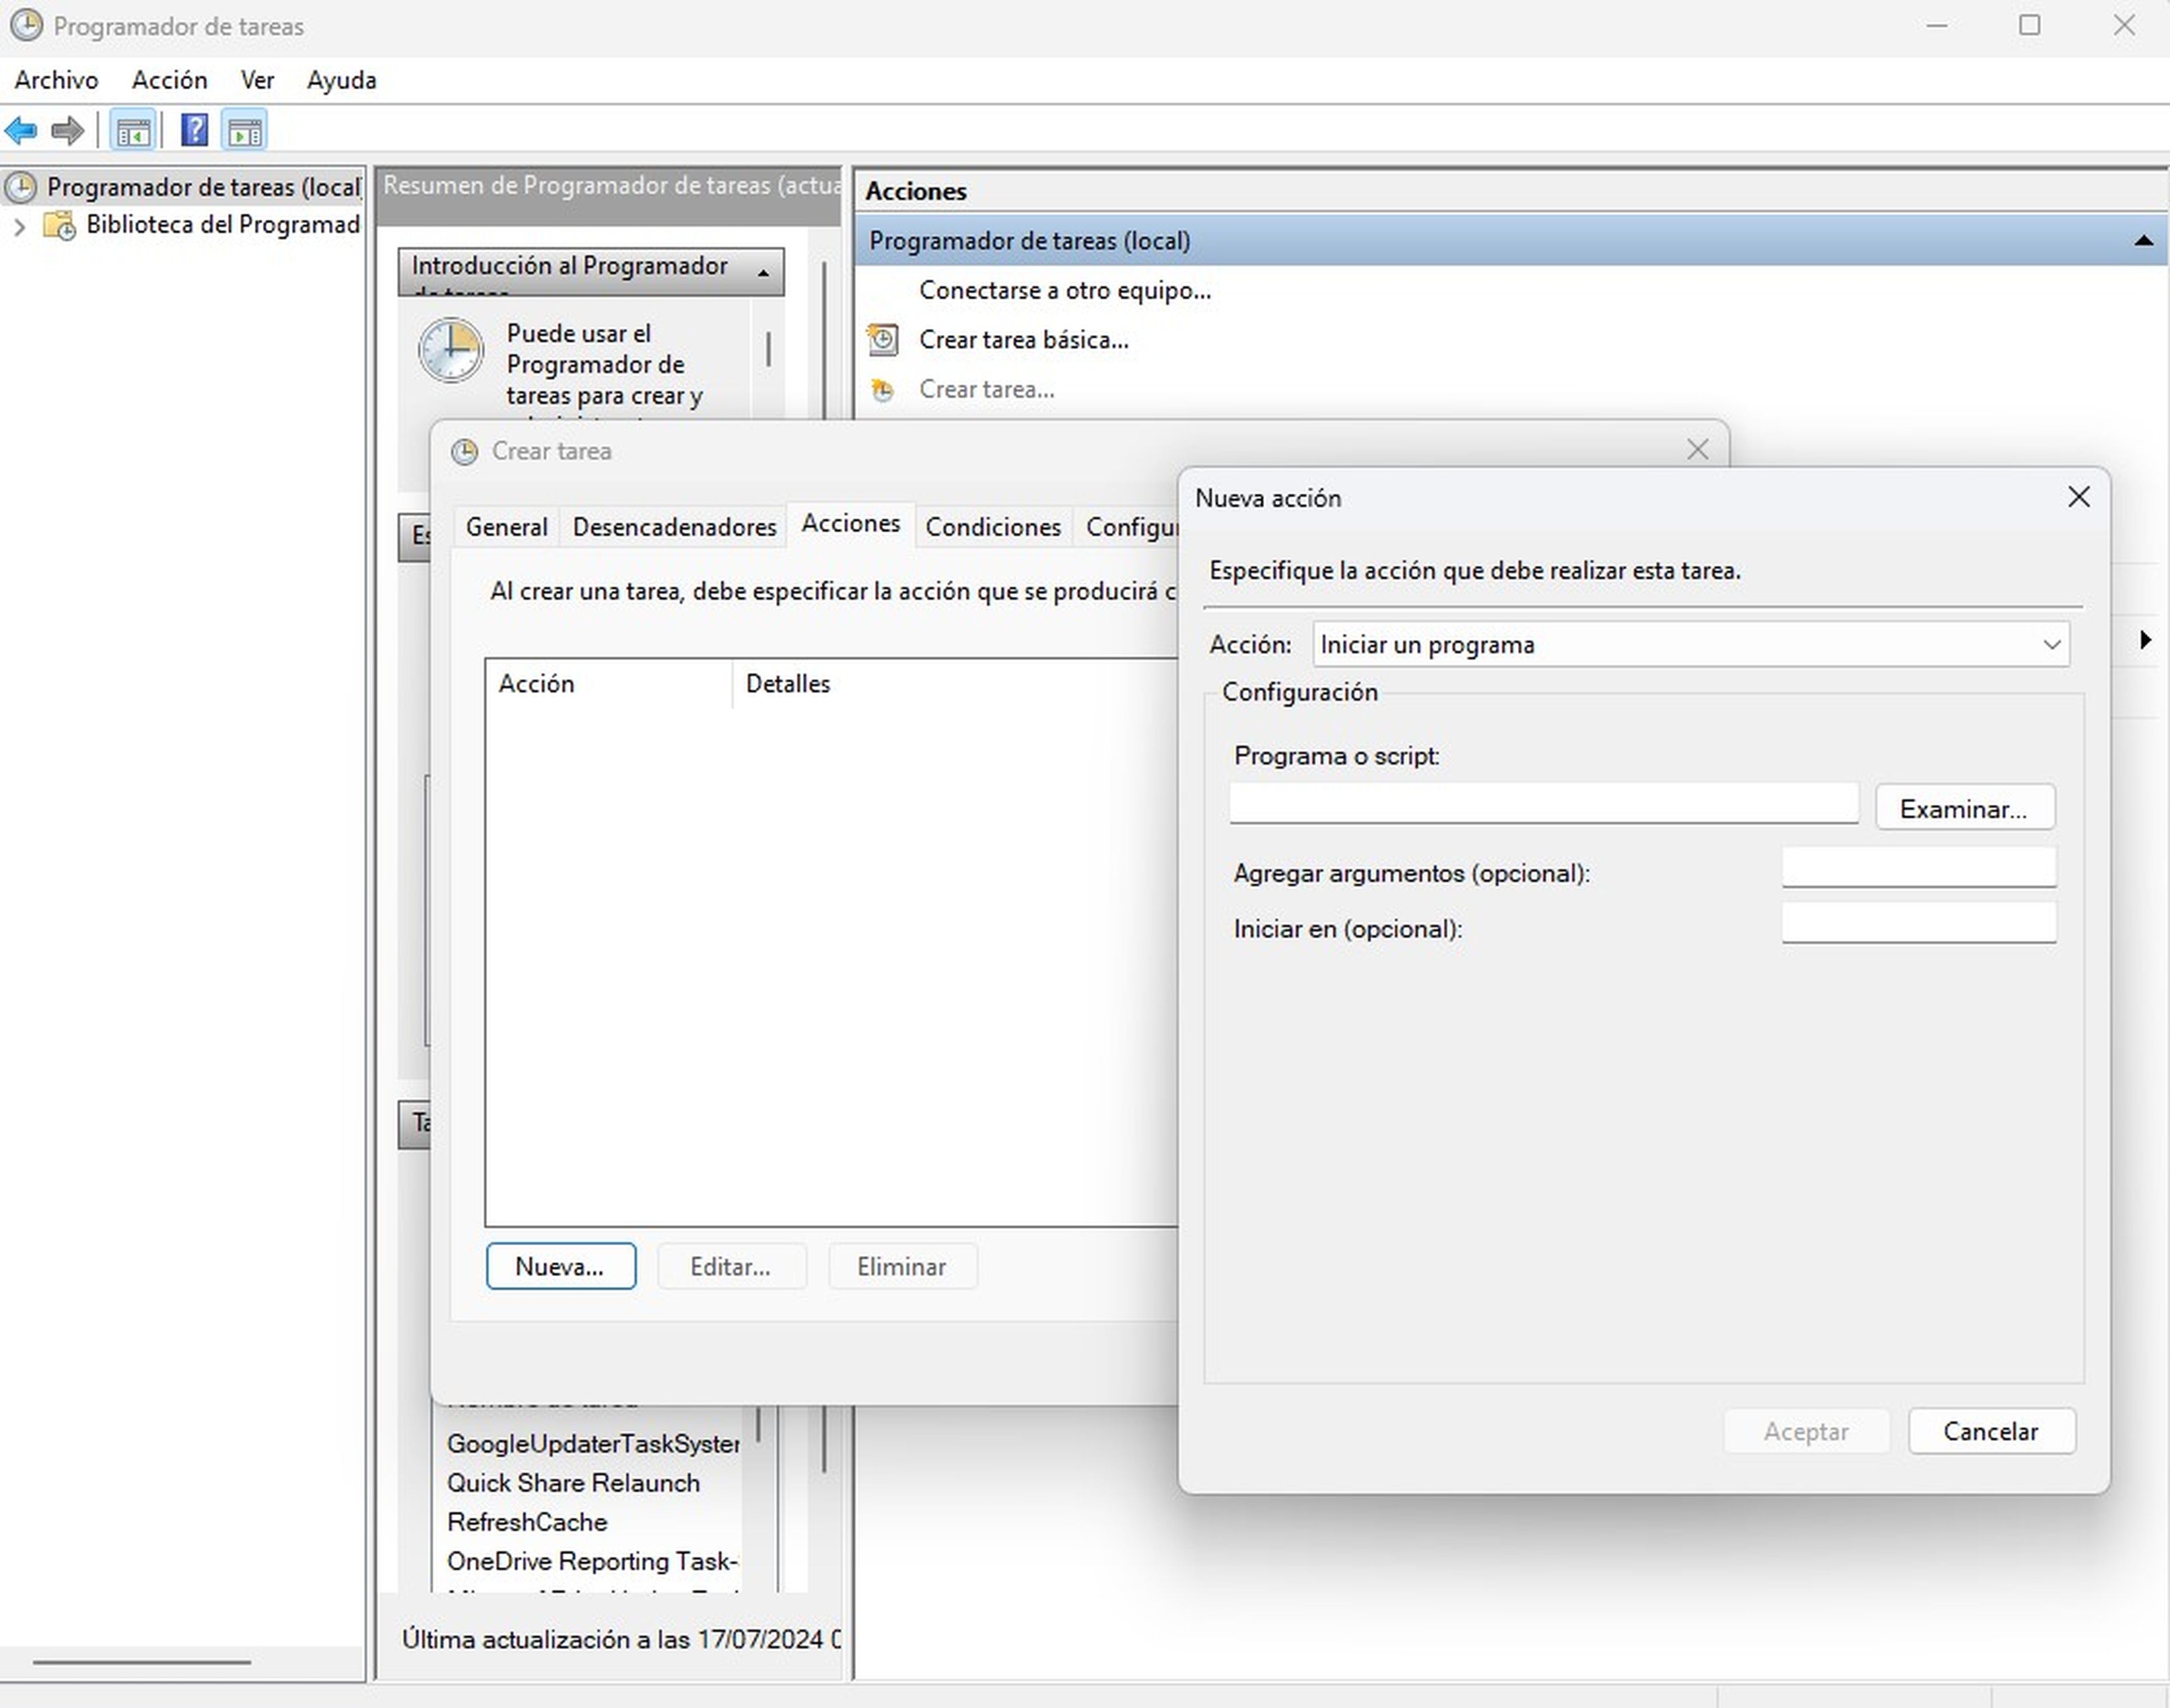Close the Crear tarea dialog
2170x1708 pixels.
[x=1697, y=450]
